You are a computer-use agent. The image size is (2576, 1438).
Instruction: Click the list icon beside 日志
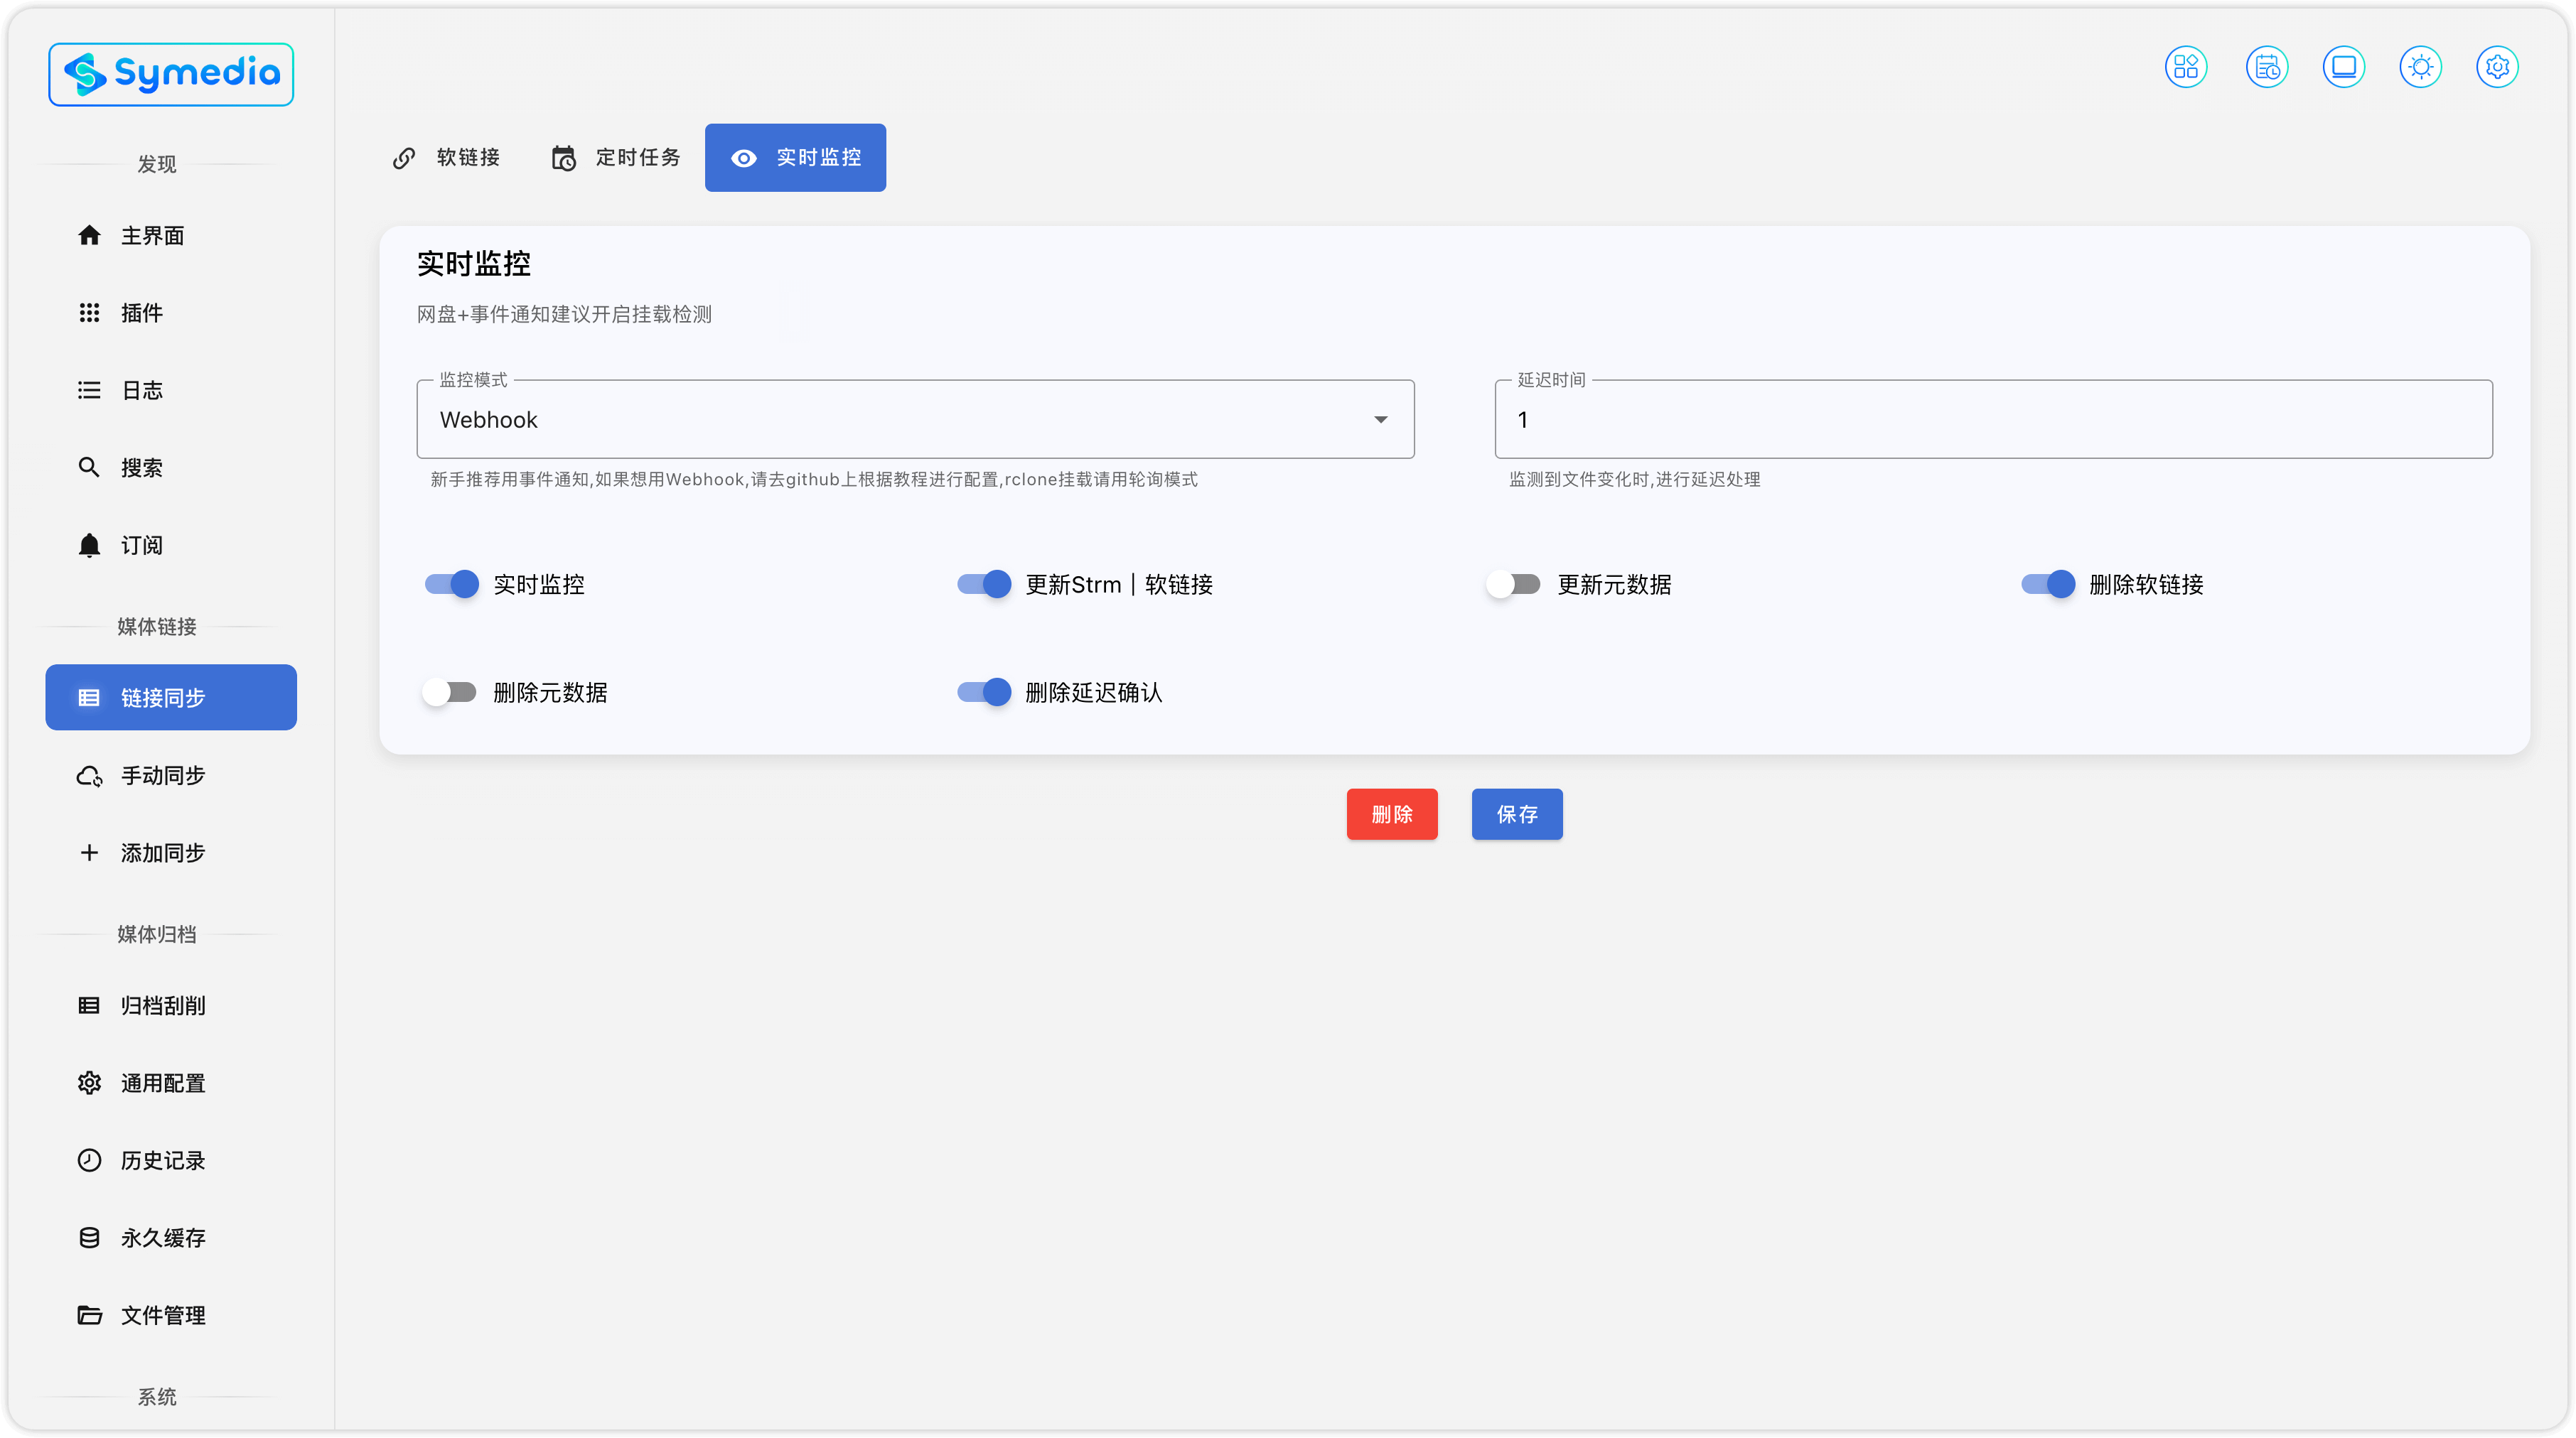pos(89,390)
